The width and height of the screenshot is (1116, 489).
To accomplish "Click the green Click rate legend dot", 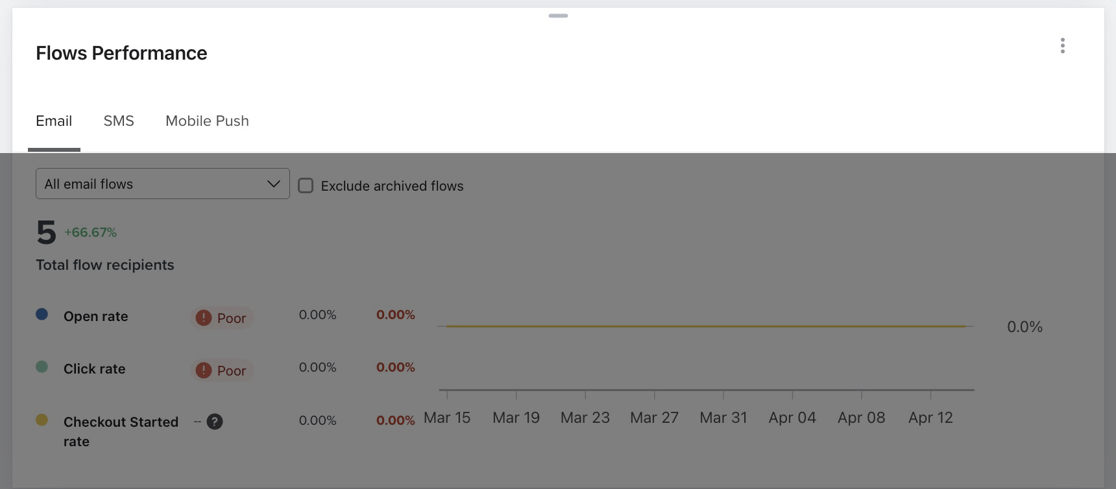I will point(42,367).
